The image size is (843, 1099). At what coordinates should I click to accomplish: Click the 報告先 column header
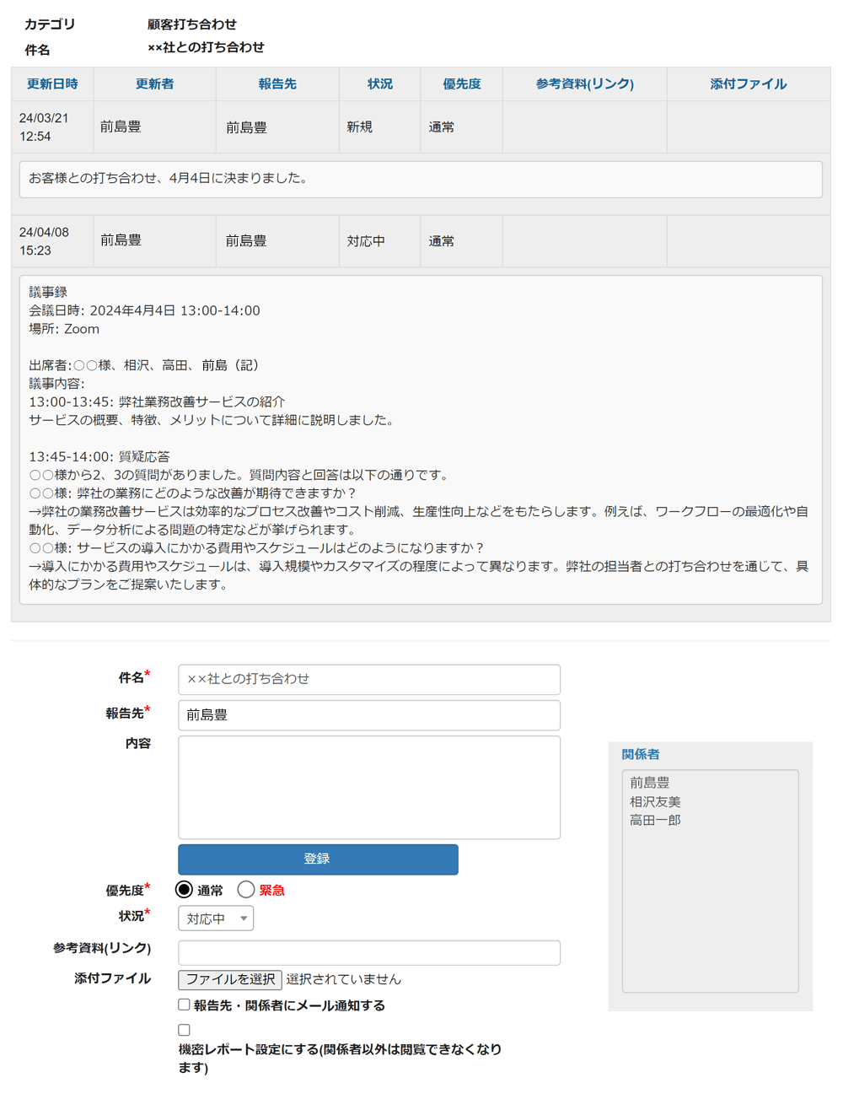coord(277,84)
